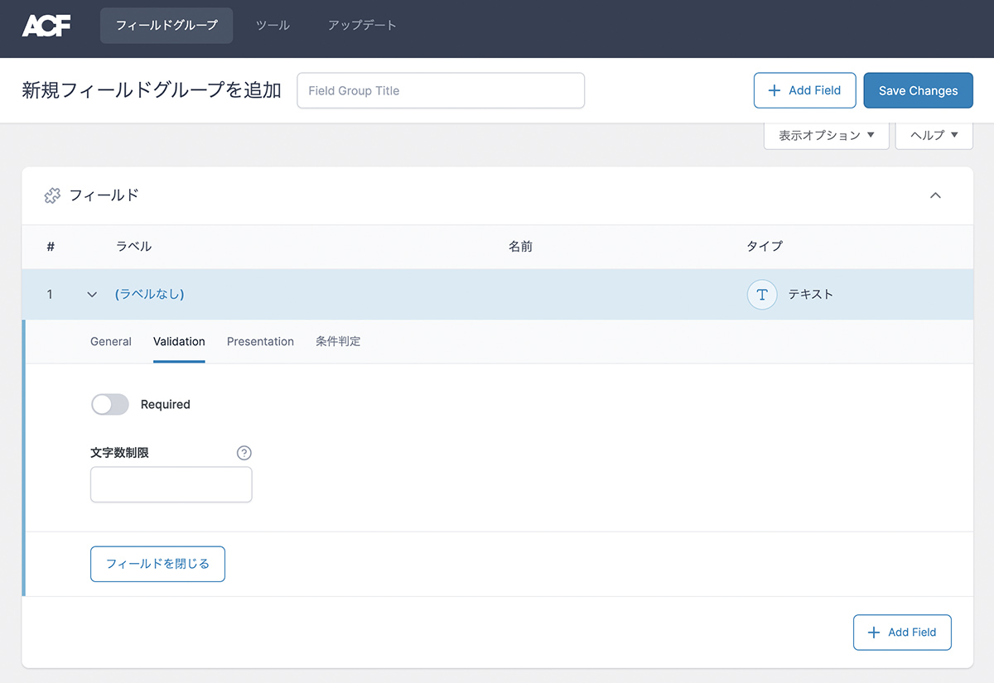This screenshot has width=994, height=683.
Task: Click the Save Changes button
Action: (918, 91)
